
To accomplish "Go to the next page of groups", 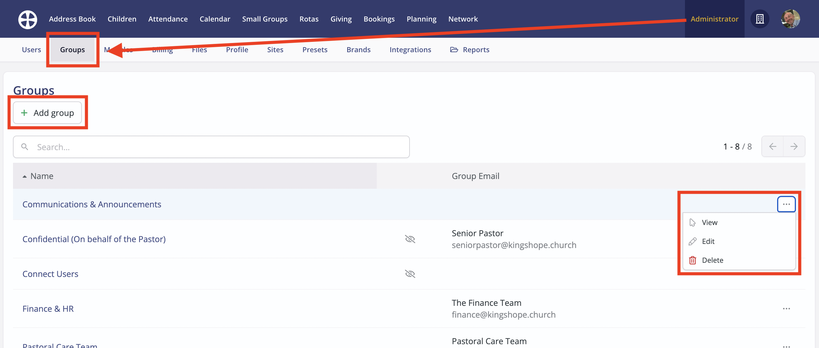I will click(x=794, y=146).
